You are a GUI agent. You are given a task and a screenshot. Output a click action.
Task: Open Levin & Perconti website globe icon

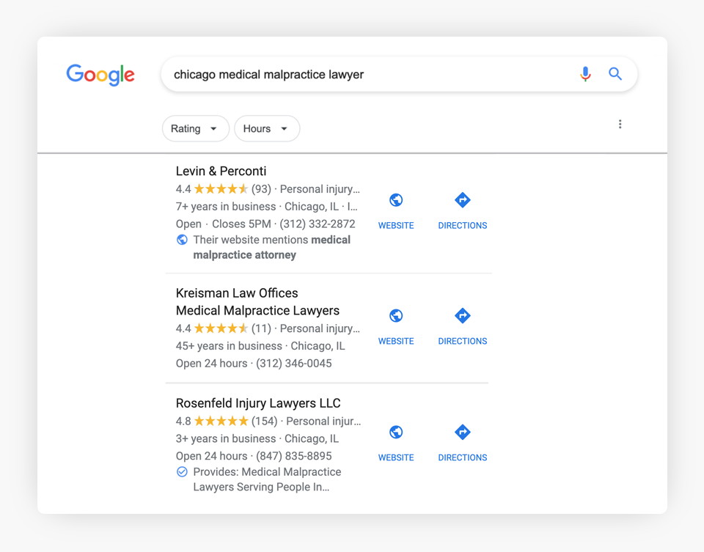pyautogui.click(x=396, y=200)
